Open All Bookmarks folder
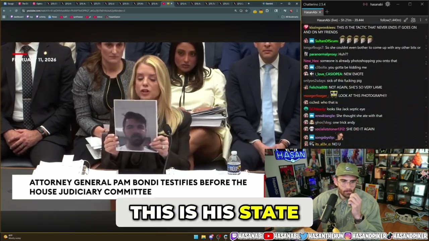429x241 pixels. pyautogui.click(x=290, y=17)
